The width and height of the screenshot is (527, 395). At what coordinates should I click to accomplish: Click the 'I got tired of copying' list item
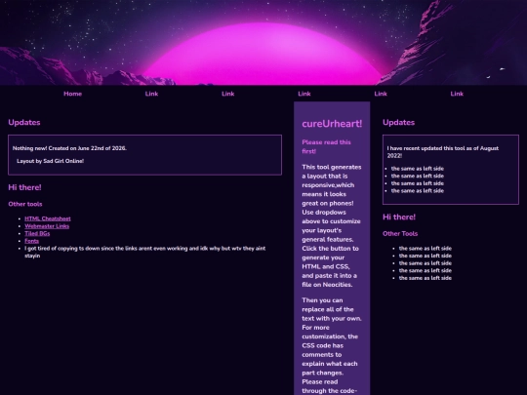coord(144,252)
